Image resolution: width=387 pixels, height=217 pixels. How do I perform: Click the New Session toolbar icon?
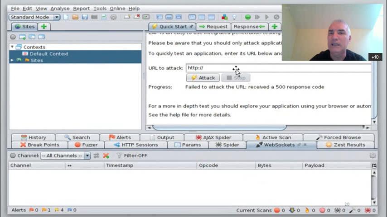[66, 17]
